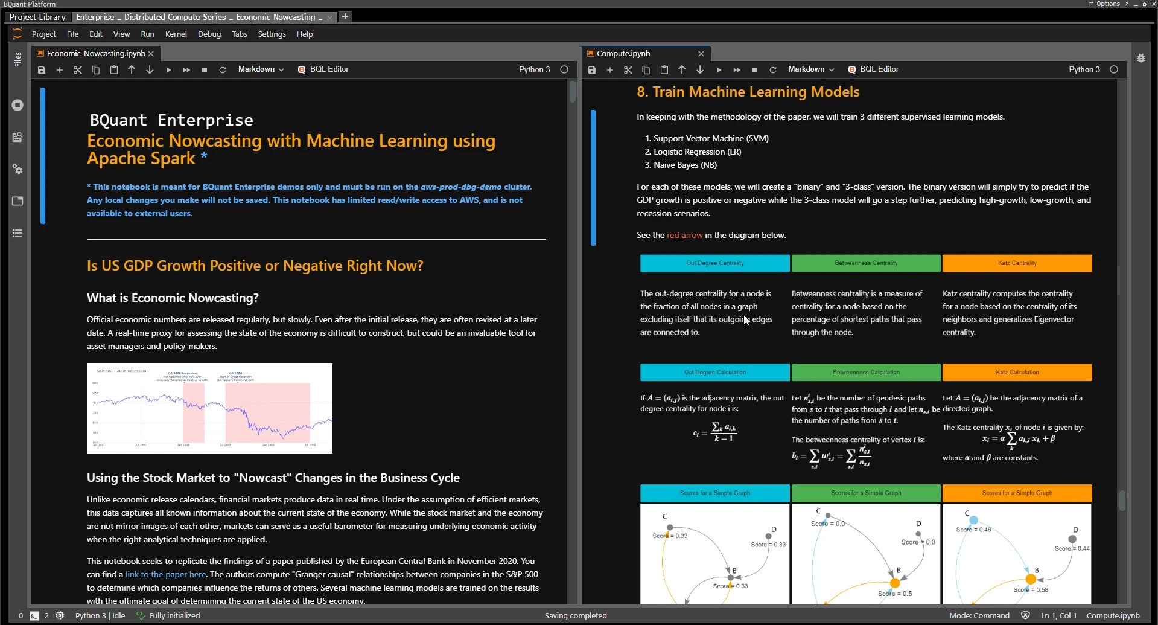Viewport: 1158px width, 625px height.
Task: Open the Markdown cell-type dropdown in Economic_Nowcasting
Action: 261,69
